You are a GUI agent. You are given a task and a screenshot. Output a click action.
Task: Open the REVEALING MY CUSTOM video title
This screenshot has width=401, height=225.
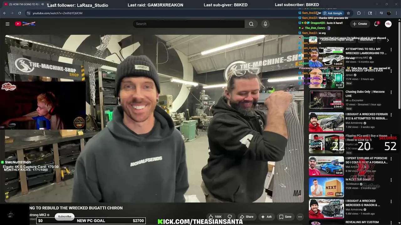[x=362, y=222]
